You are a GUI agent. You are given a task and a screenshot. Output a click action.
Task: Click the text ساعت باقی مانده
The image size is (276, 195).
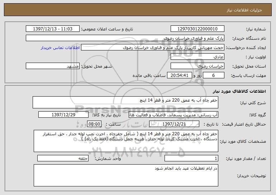point(149,75)
